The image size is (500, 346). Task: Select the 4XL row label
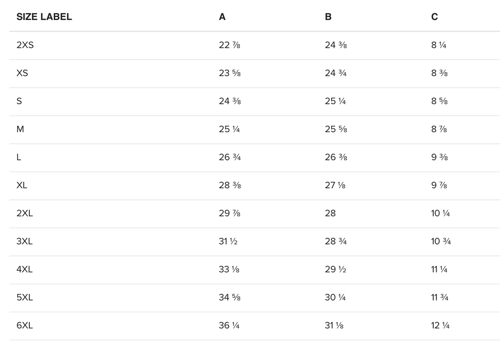point(24,269)
